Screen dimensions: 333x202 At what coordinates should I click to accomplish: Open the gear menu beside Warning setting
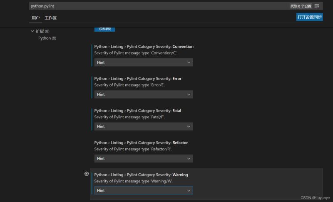[87, 174]
